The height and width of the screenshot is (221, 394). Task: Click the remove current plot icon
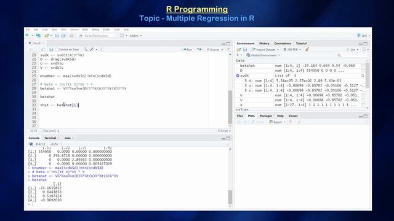[x=291, y=122]
